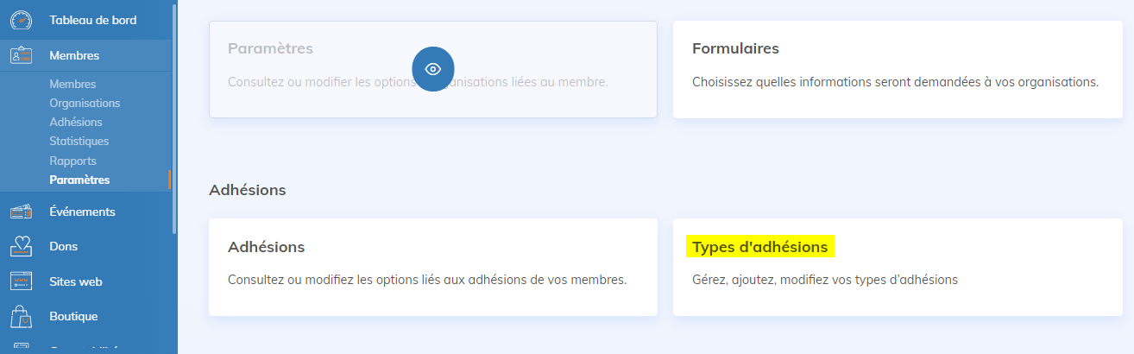This screenshot has height=354, width=1134.
Task: Click the highlighted Types d'adhésions title
Action: 759,247
